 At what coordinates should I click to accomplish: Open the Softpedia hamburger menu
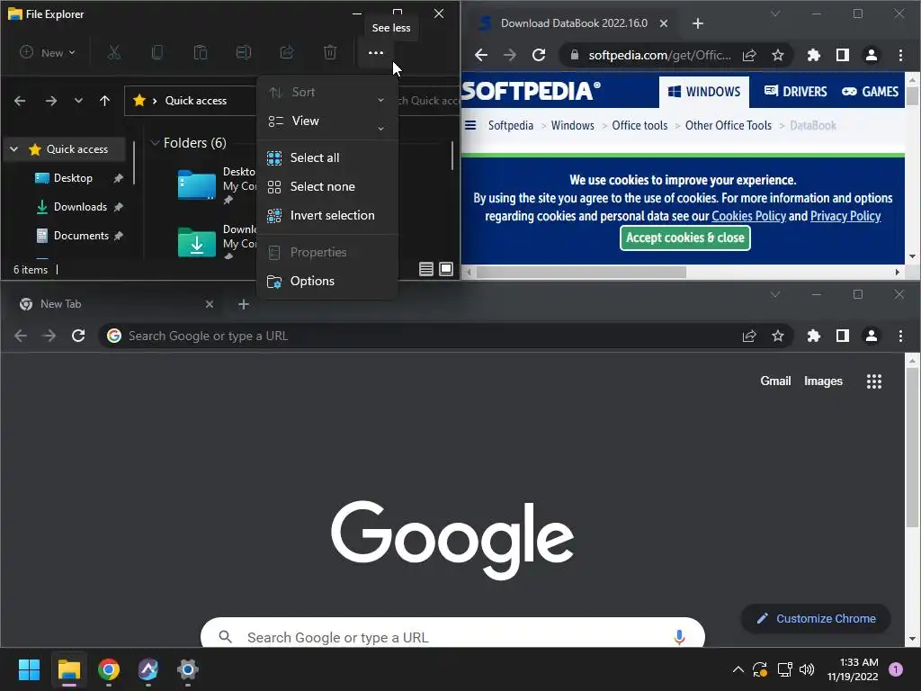coord(470,125)
